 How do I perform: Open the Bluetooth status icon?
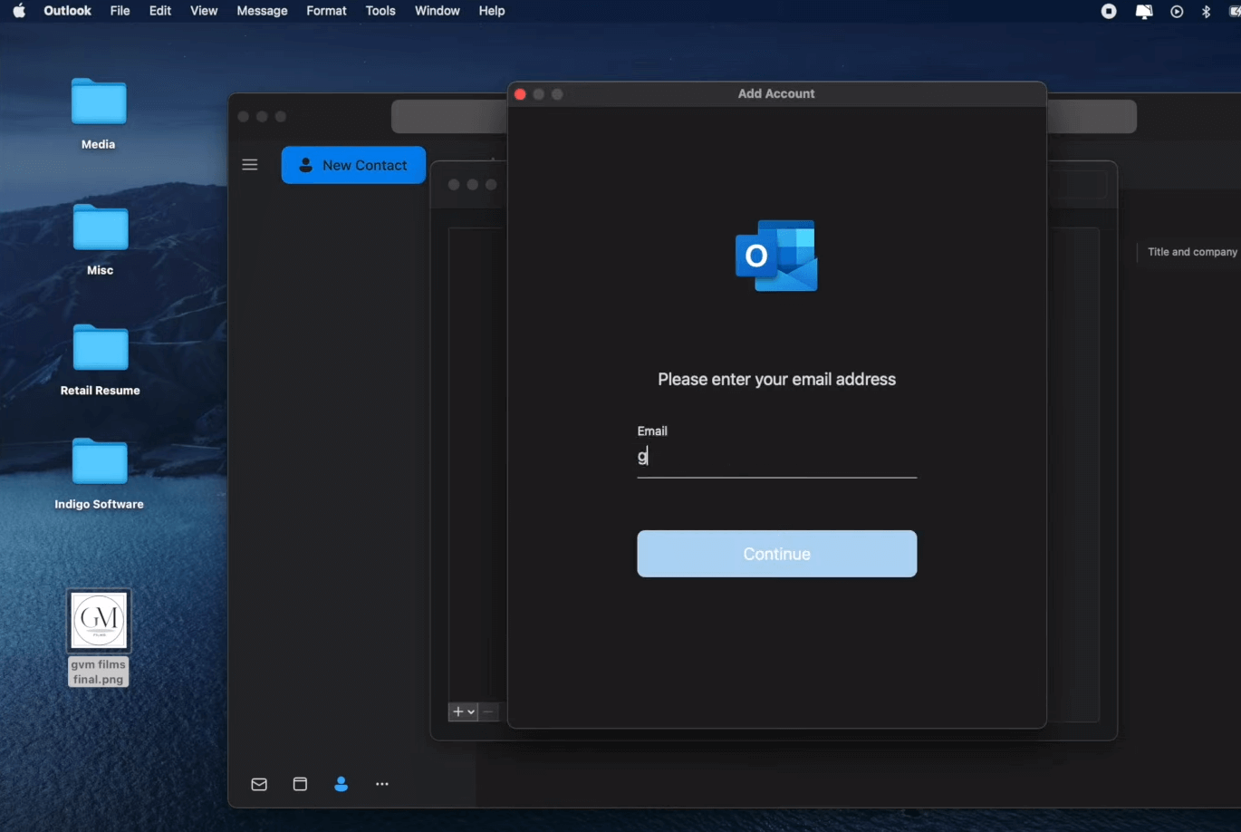click(x=1206, y=11)
